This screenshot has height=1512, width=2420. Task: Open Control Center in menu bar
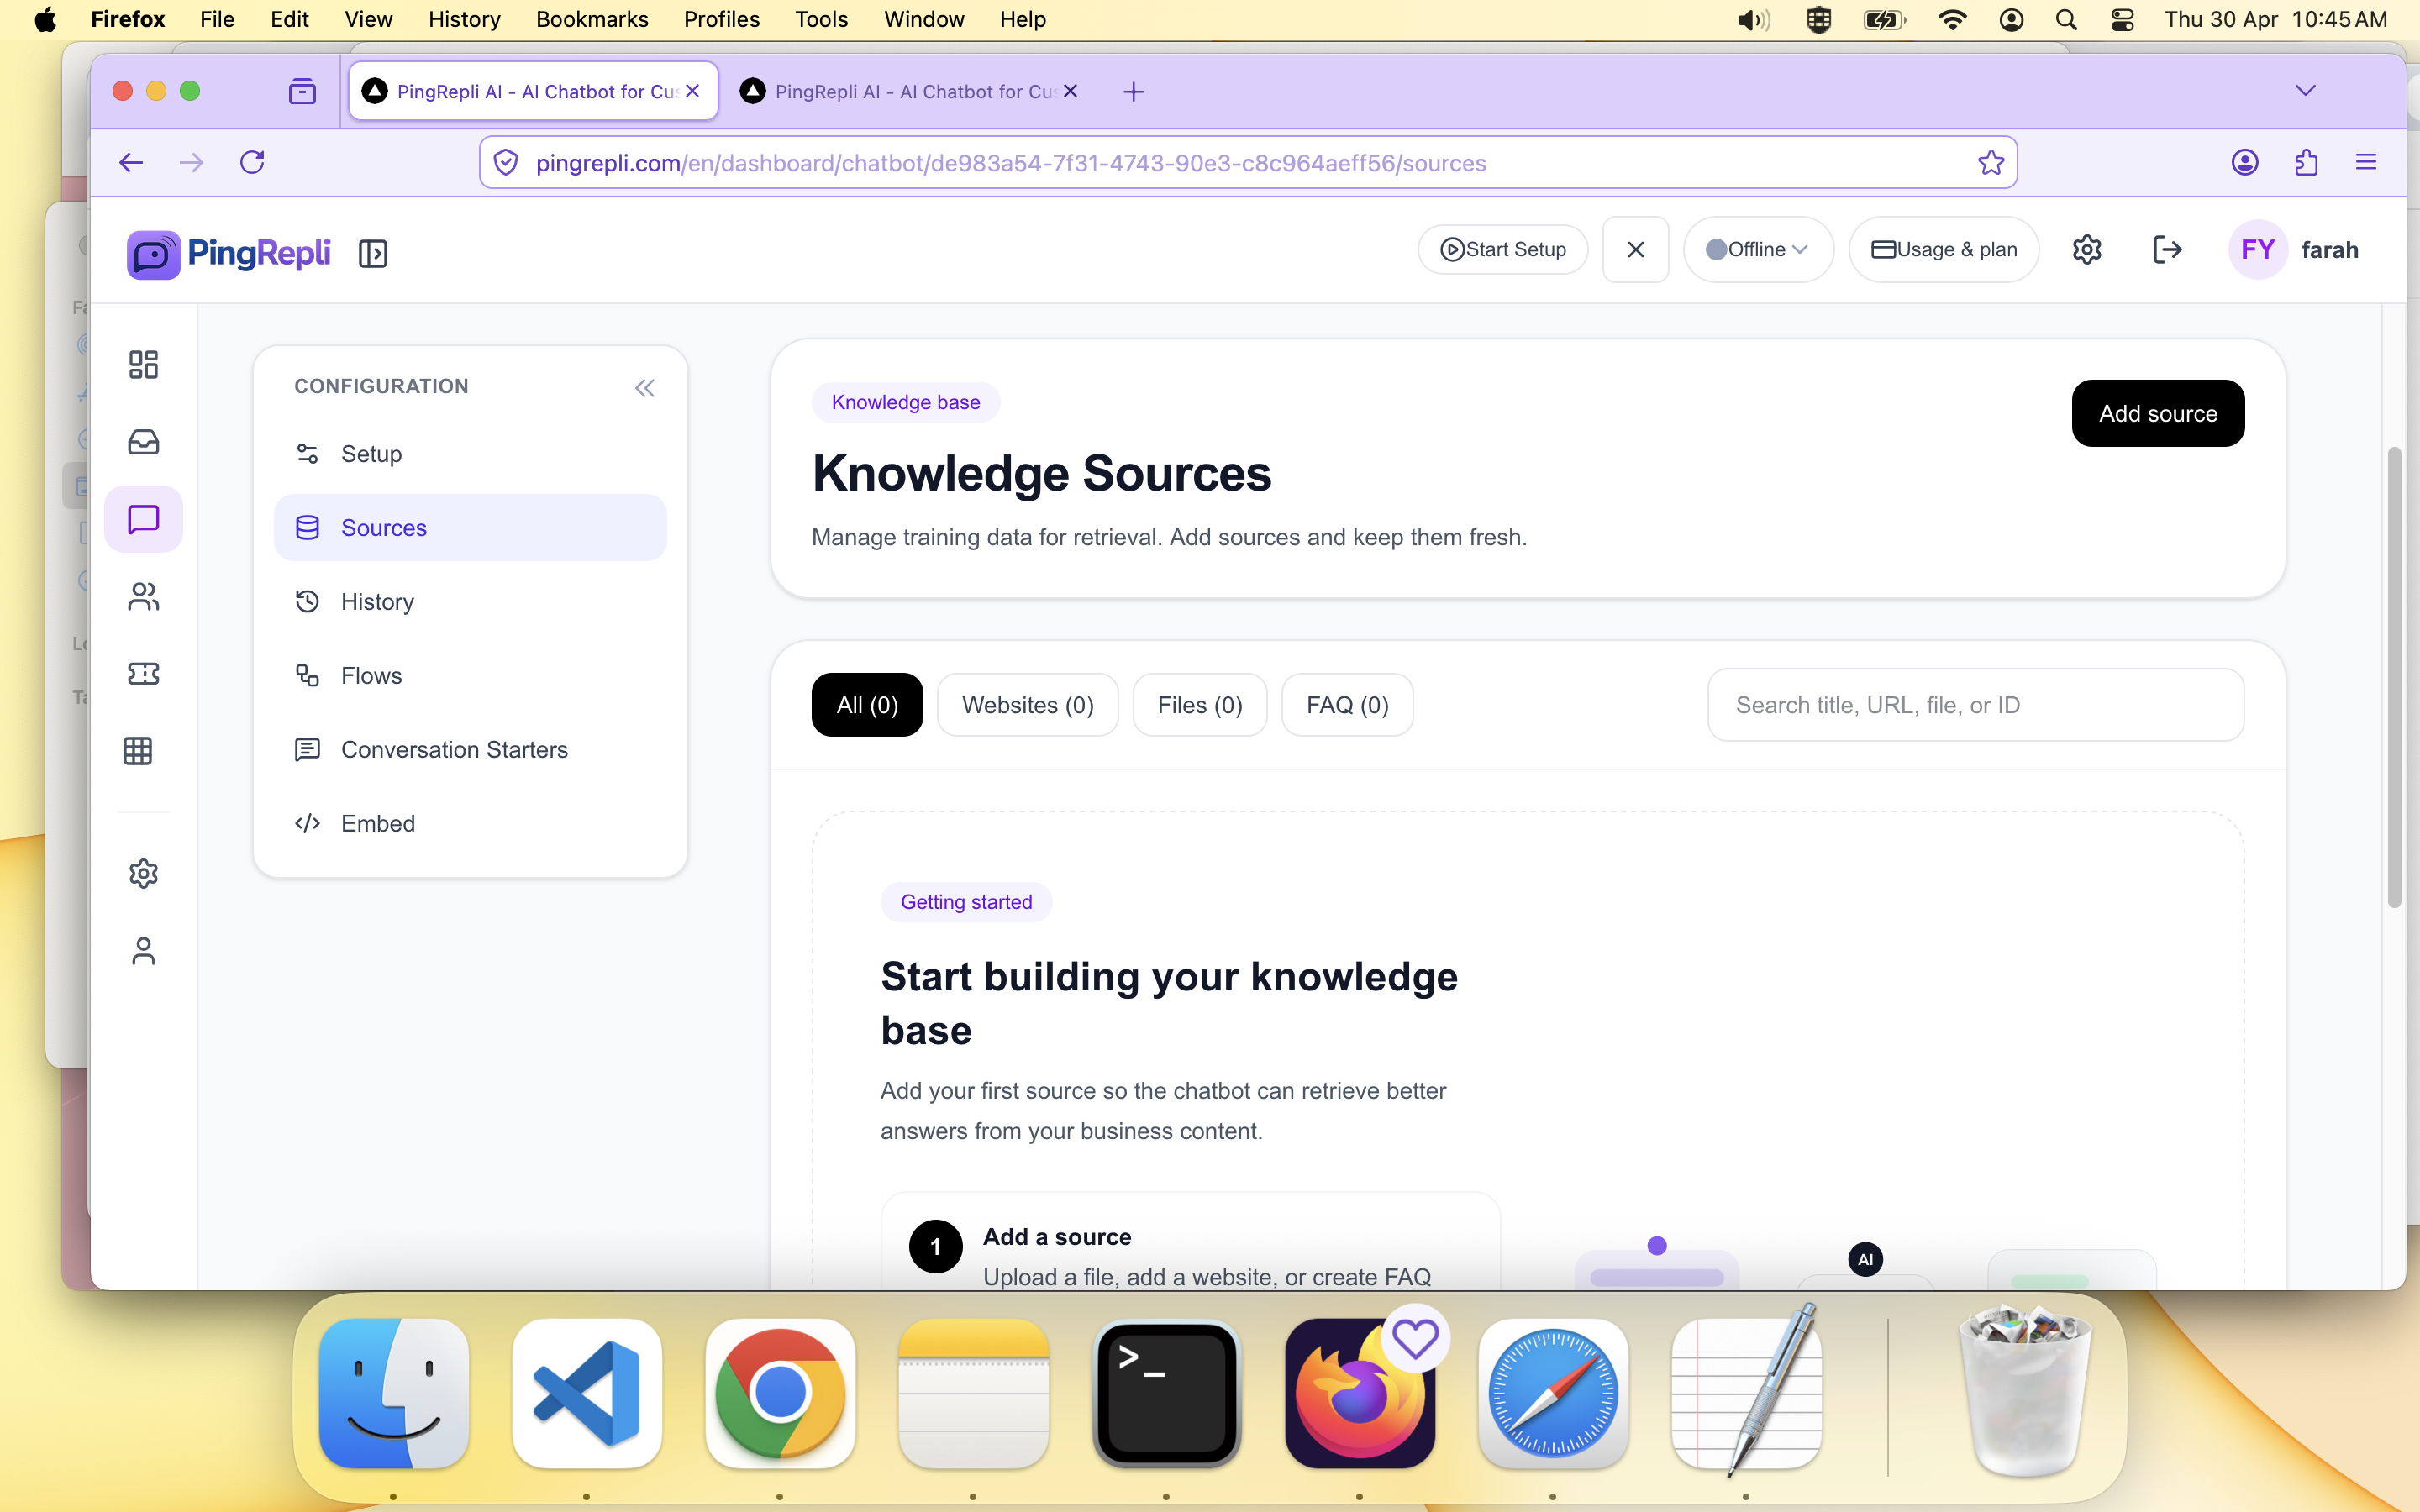[2122, 19]
